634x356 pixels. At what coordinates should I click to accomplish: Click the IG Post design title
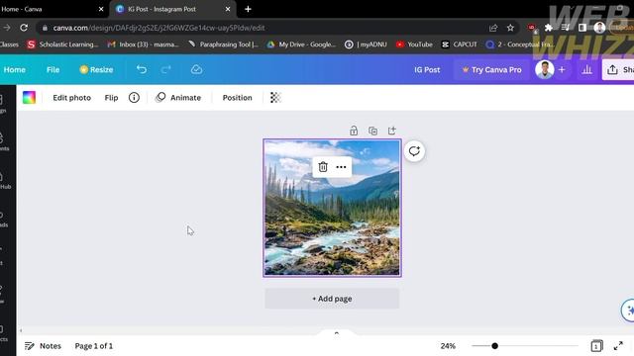pos(427,70)
